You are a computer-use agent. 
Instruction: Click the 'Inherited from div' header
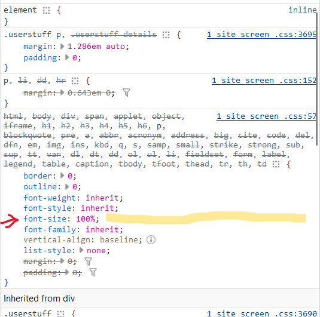click(39, 298)
